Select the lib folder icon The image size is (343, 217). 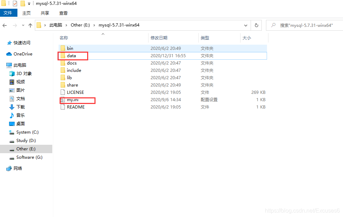tap(63, 78)
